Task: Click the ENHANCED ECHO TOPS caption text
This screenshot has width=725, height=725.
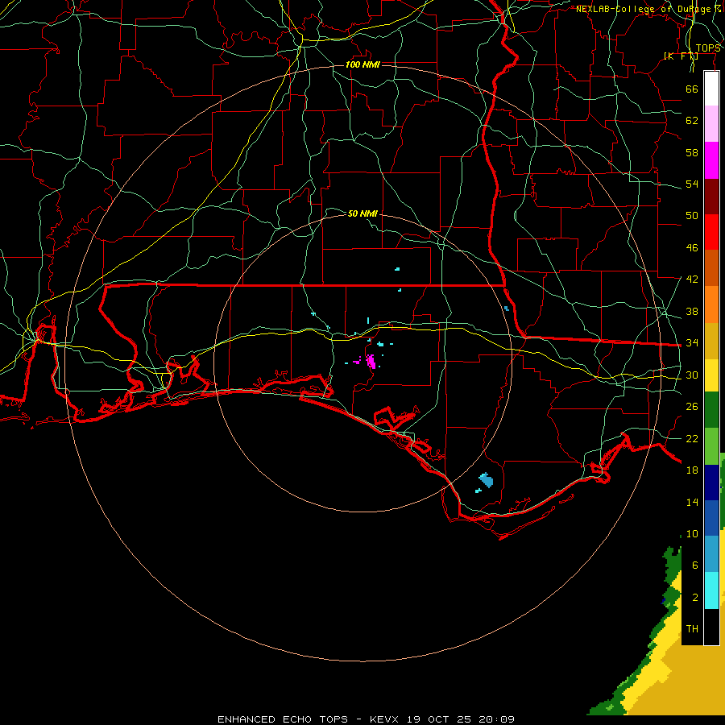Action: coord(283,719)
